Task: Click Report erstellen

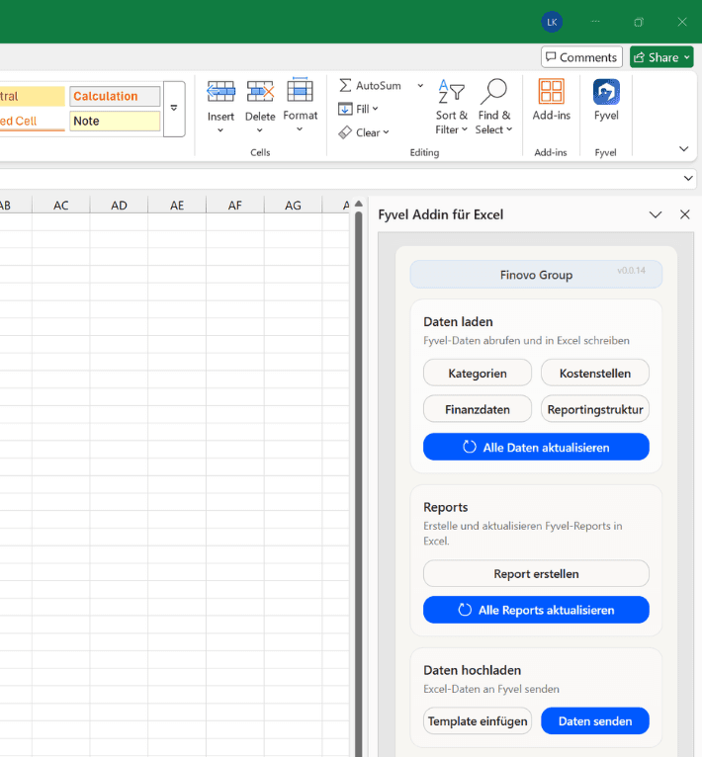Action: click(x=536, y=573)
